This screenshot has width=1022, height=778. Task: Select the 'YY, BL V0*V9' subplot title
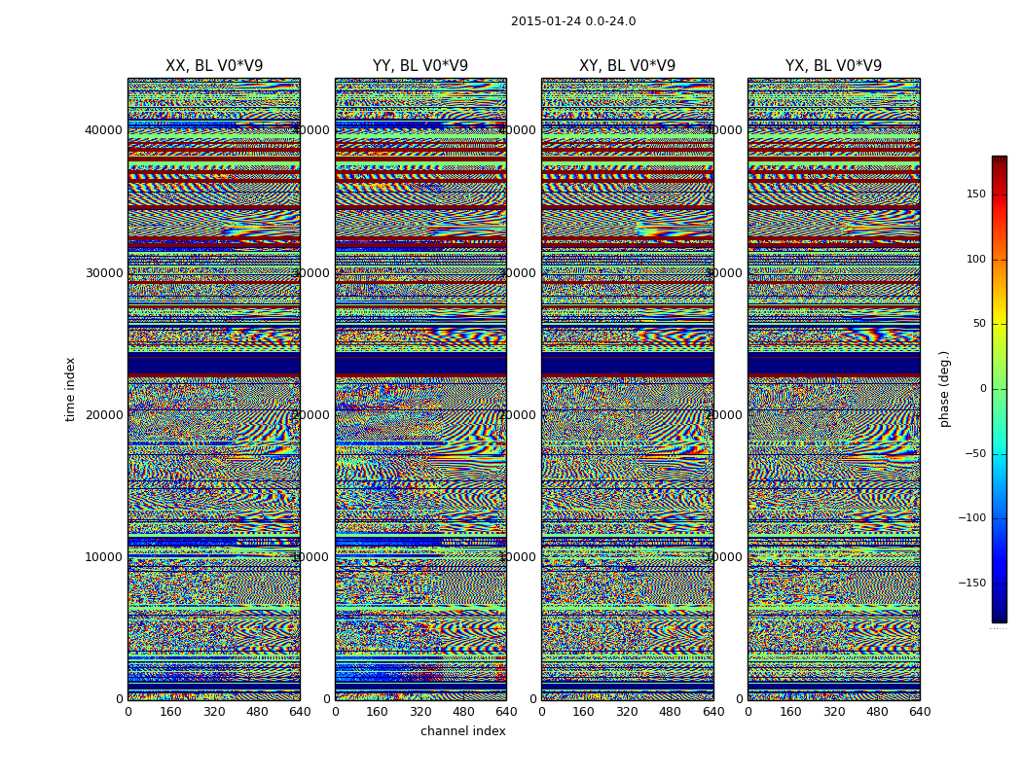420,66
